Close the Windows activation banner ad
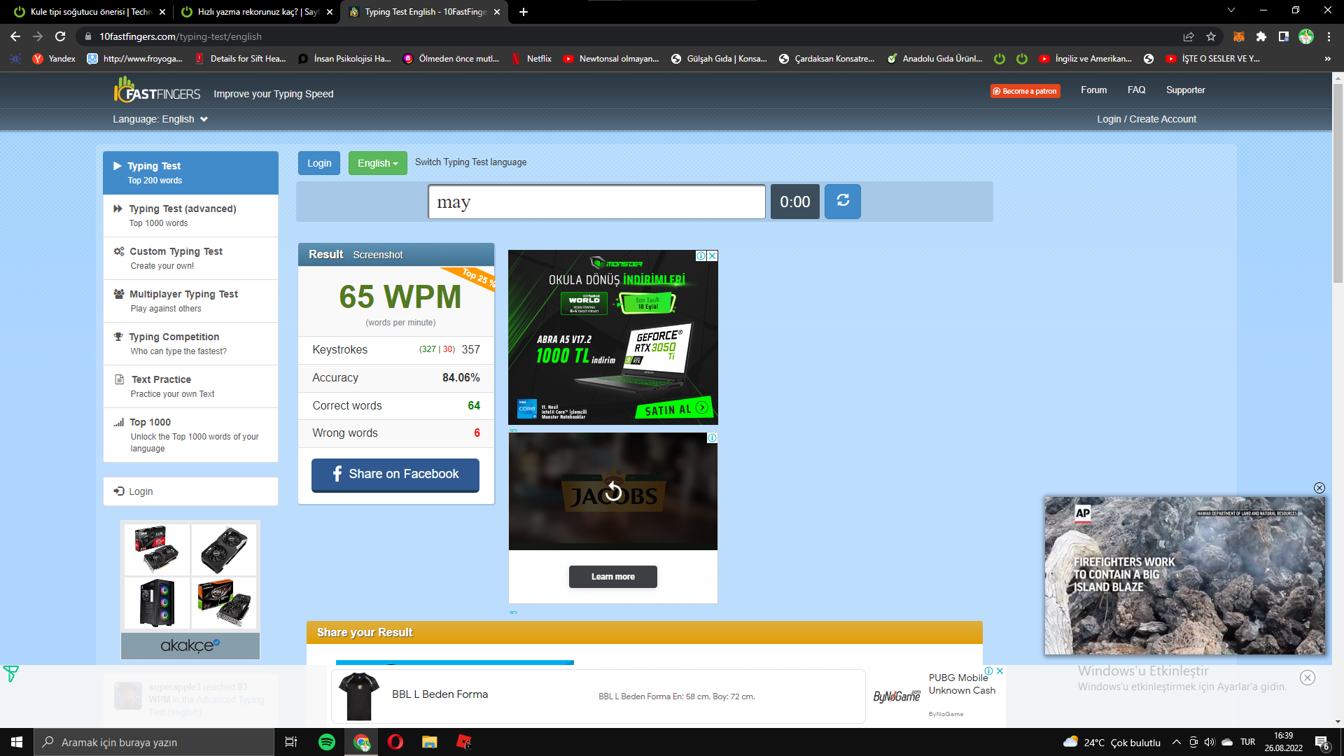This screenshot has height=756, width=1344. point(1307,678)
